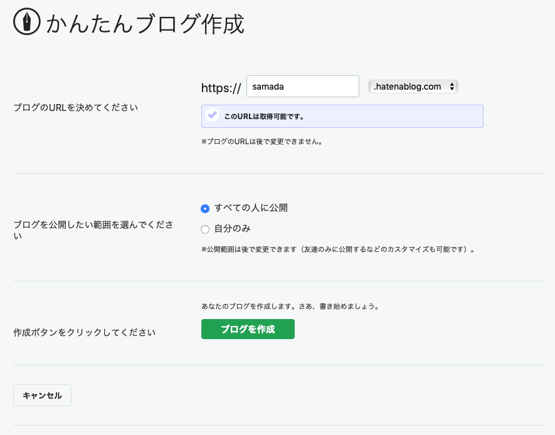Click the キャンセル button

42,396
